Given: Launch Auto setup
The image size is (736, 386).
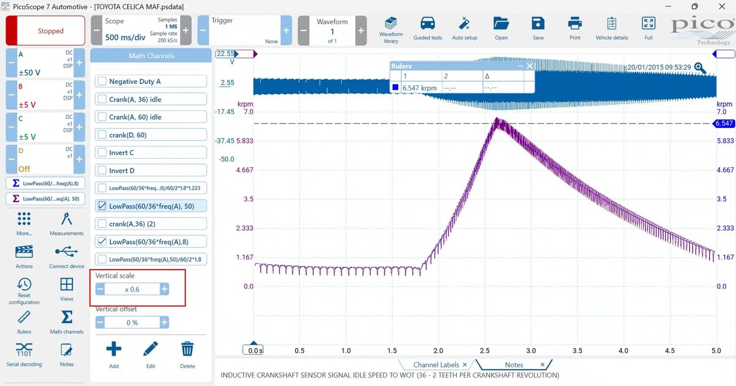Looking at the screenshot, I should pyautogui.click(x=464, y=28).
